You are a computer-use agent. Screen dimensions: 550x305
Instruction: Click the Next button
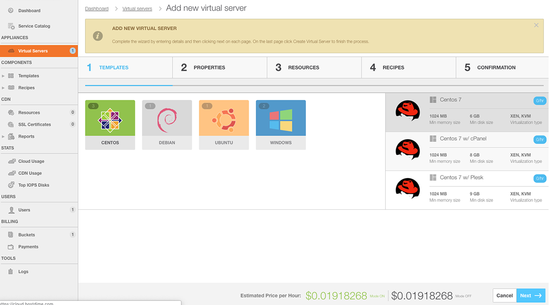(531, 295)
